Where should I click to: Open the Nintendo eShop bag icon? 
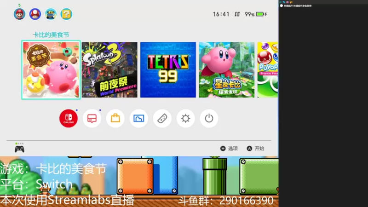115,118
